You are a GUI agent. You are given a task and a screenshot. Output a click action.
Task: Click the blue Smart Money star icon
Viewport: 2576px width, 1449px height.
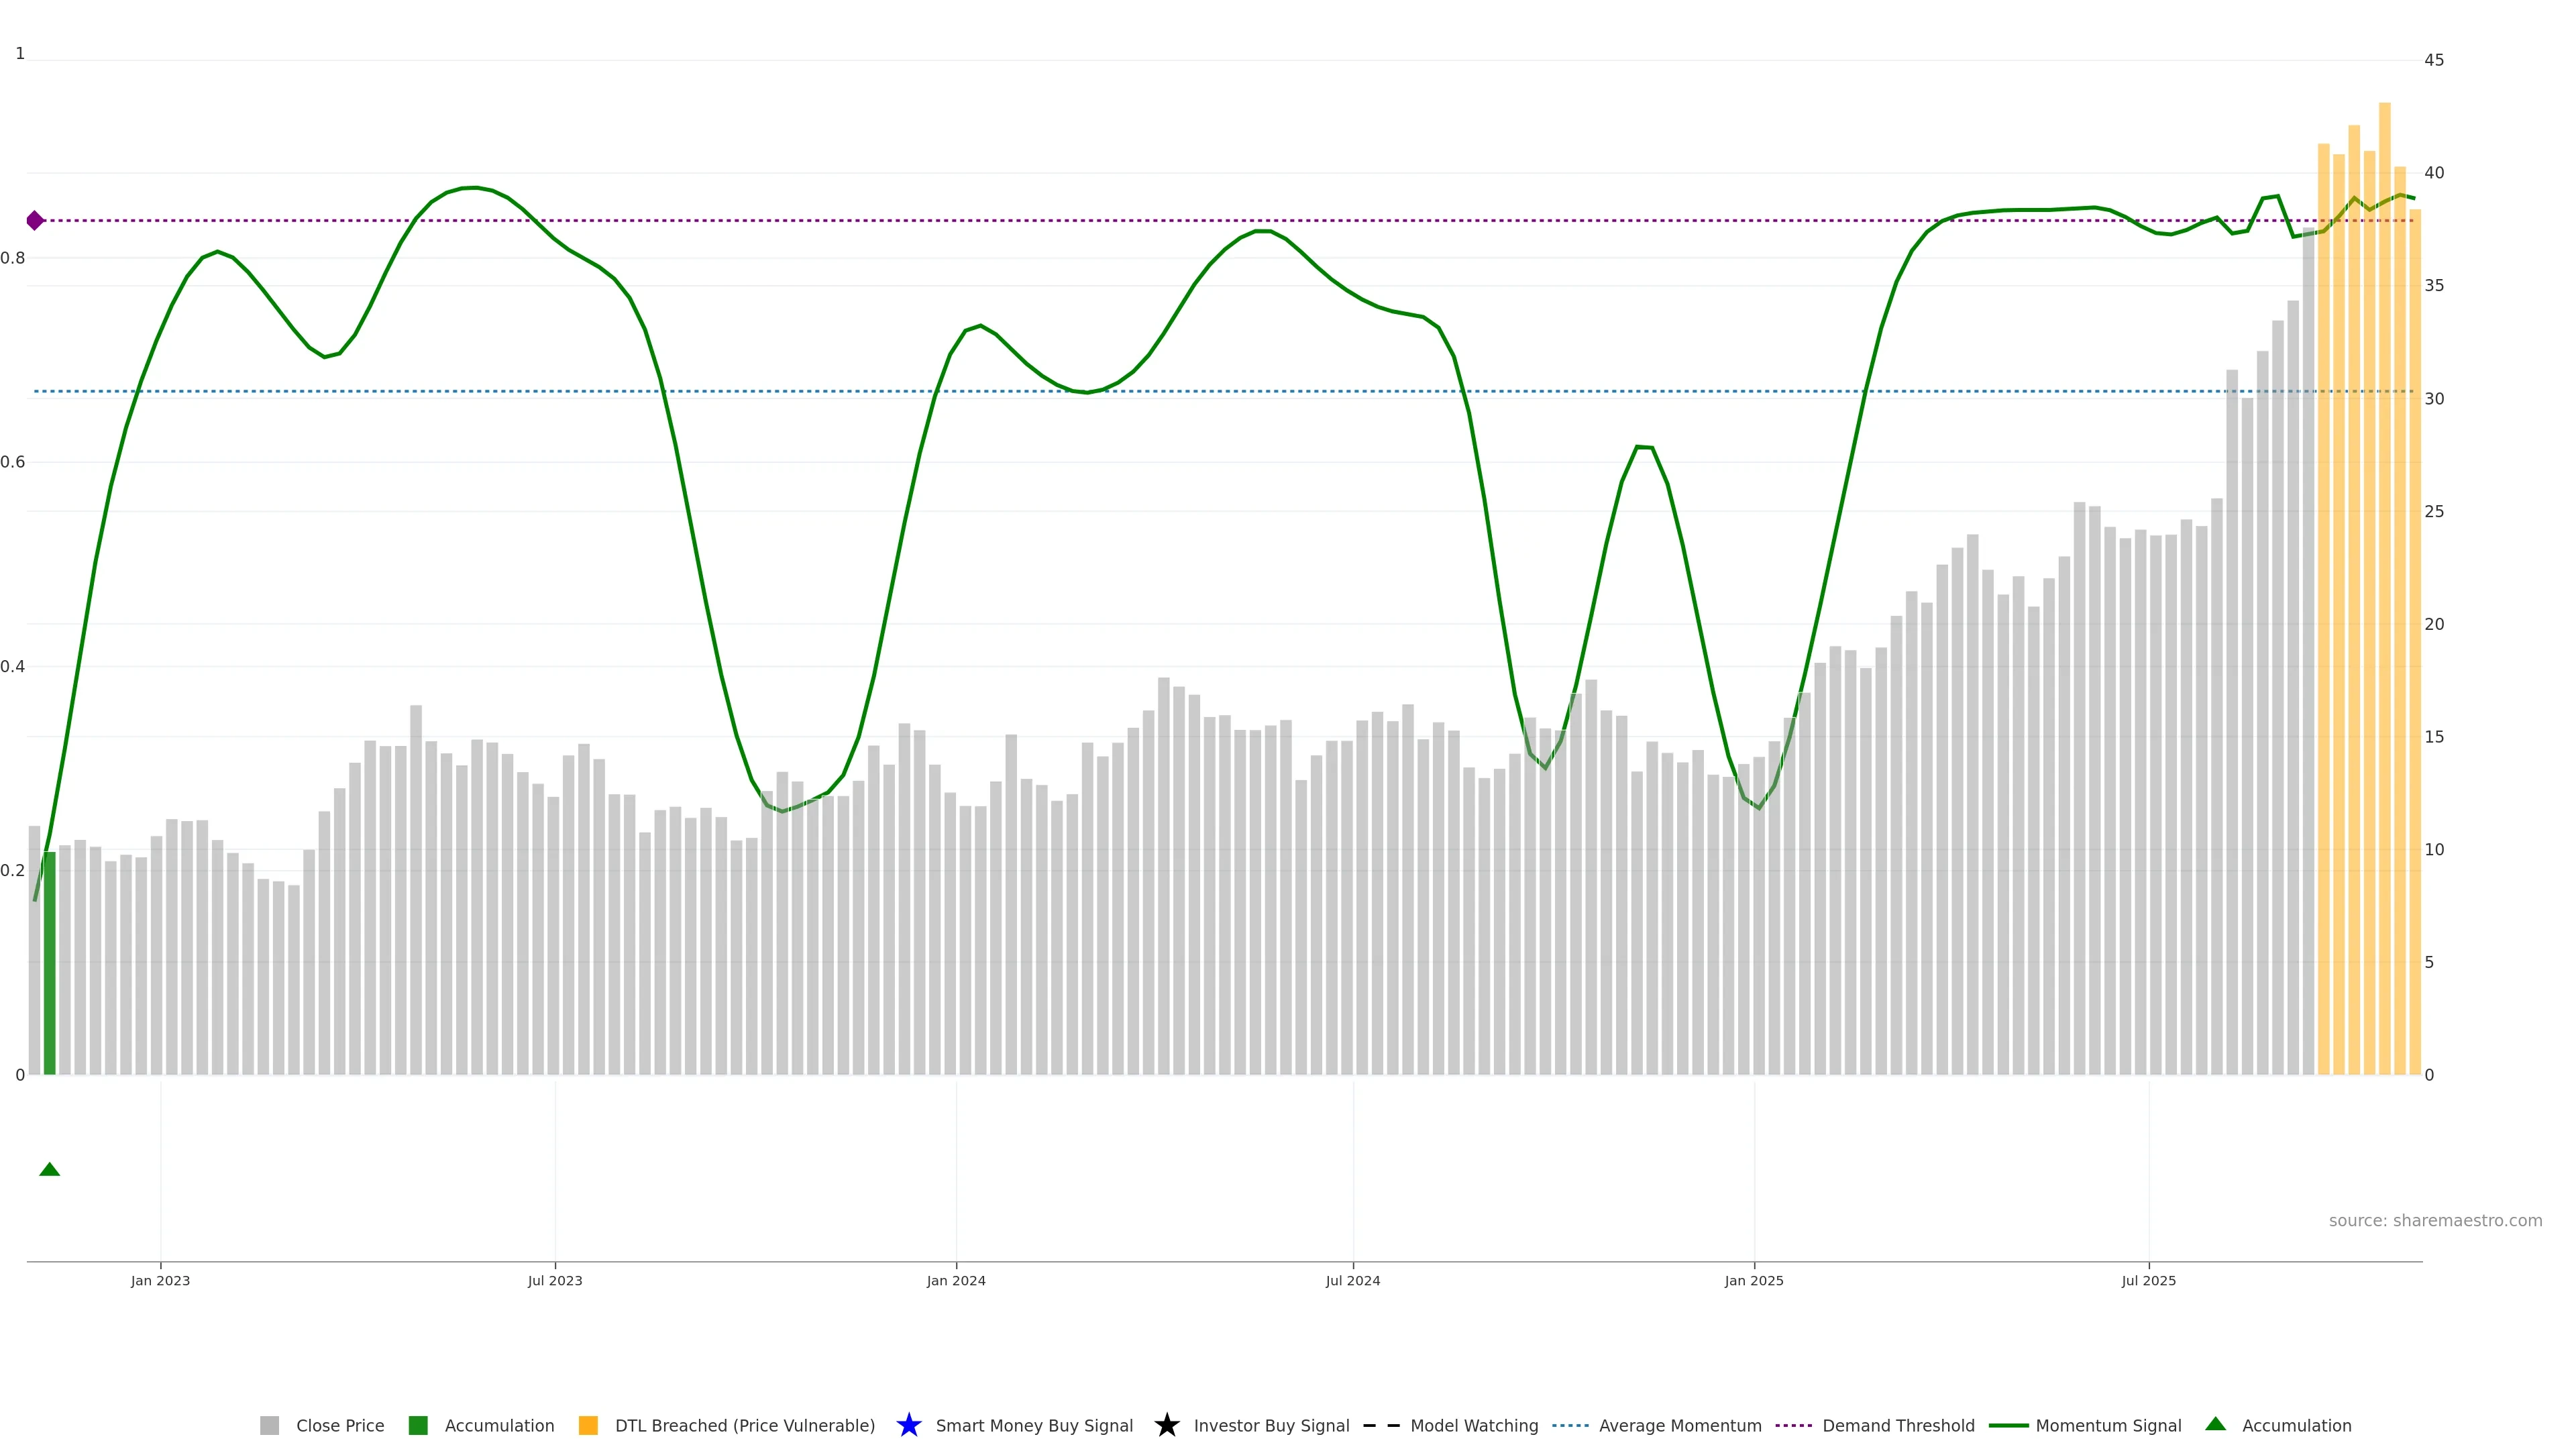[x=908, y=1425]
